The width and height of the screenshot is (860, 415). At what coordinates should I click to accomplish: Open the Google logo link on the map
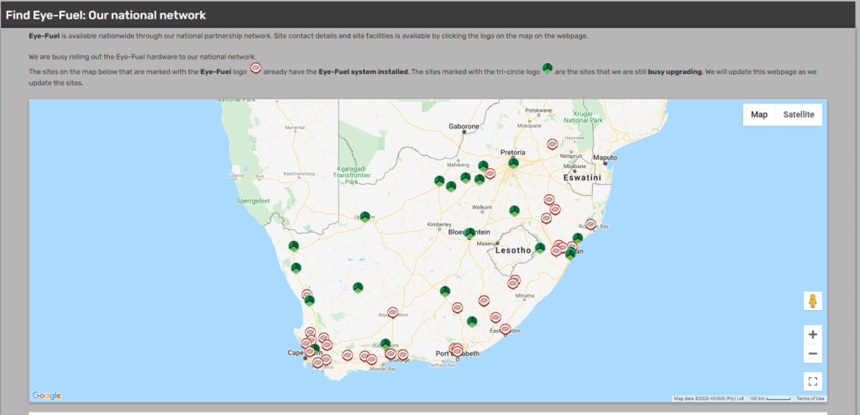click(x=47, y=395)
